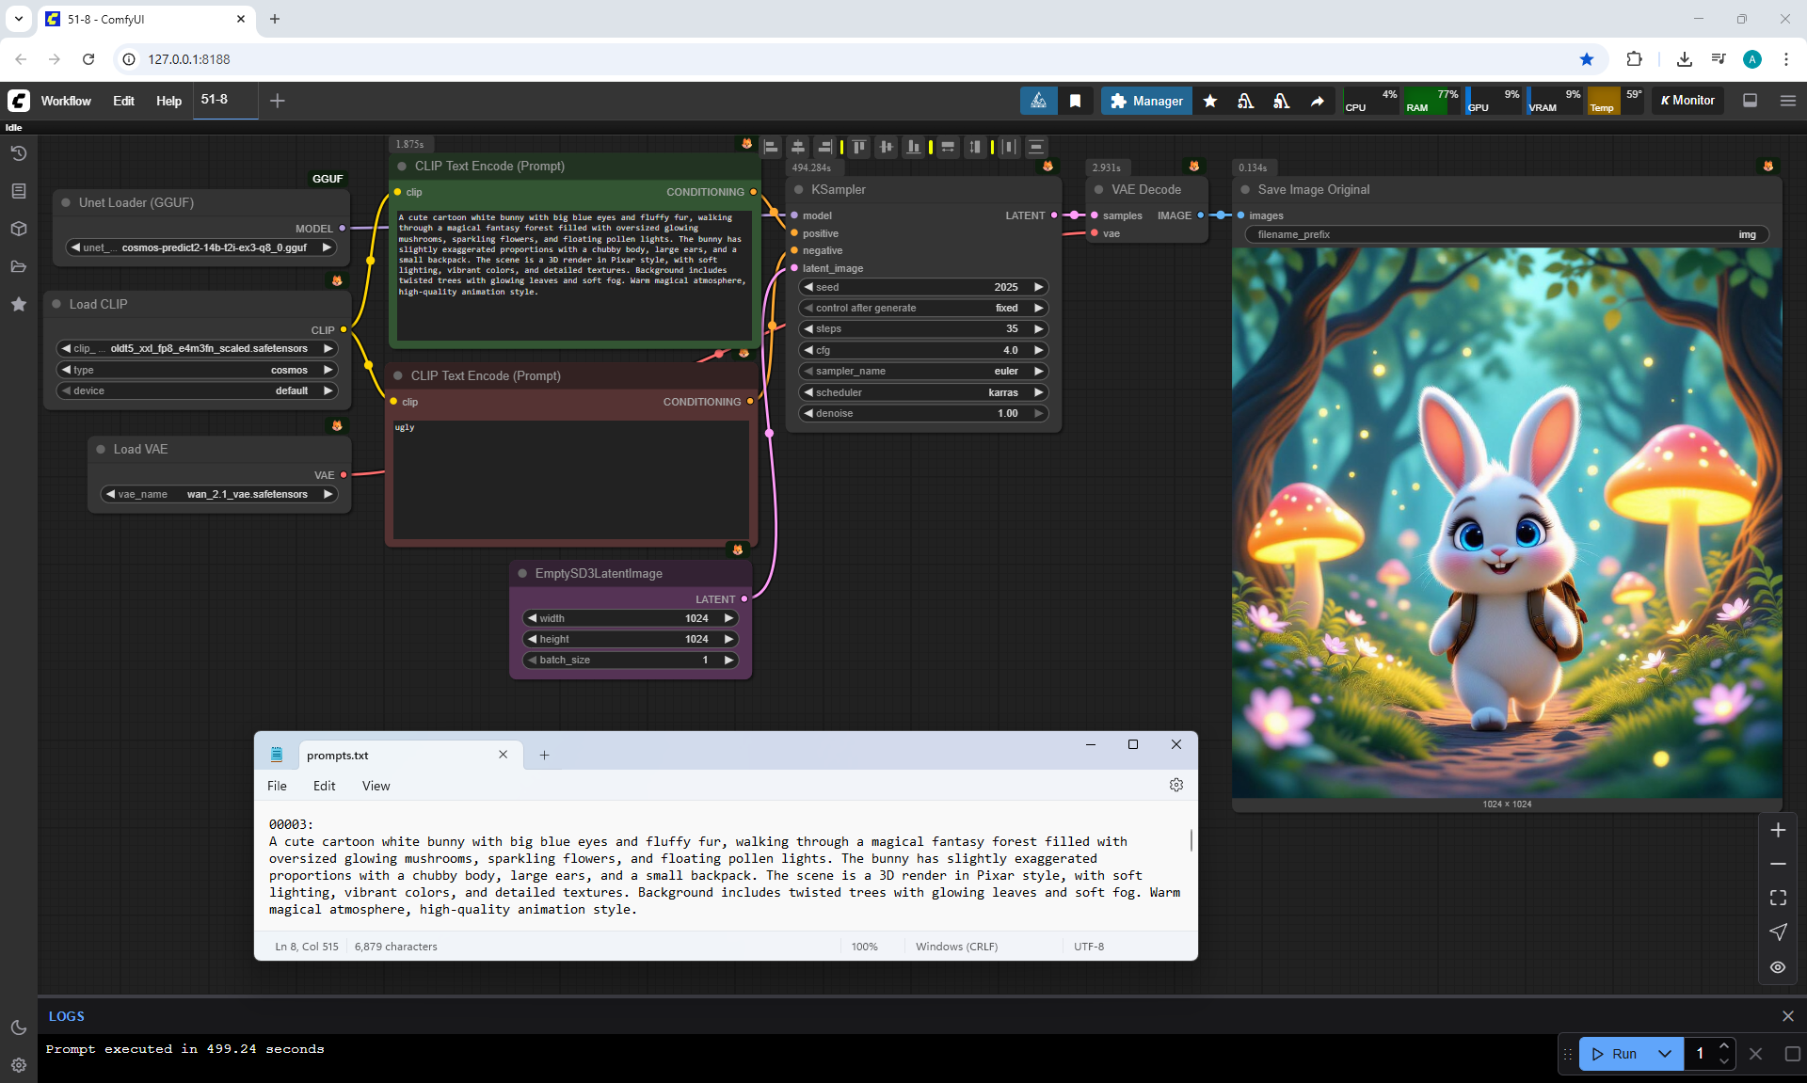This screenshot has height=1083, width=1807.
Task: Click the Manager button
Action: pyautogui.click(x=1146, y=101)
